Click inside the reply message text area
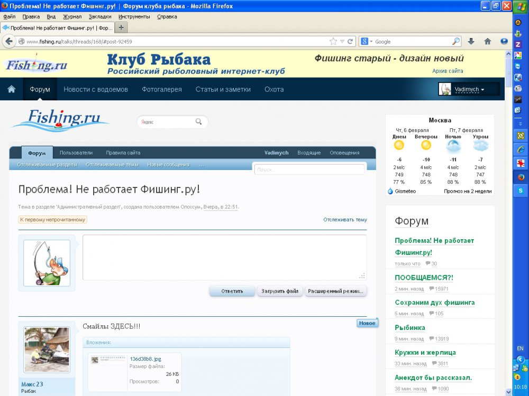529x396 pixels. click(224, 257)
